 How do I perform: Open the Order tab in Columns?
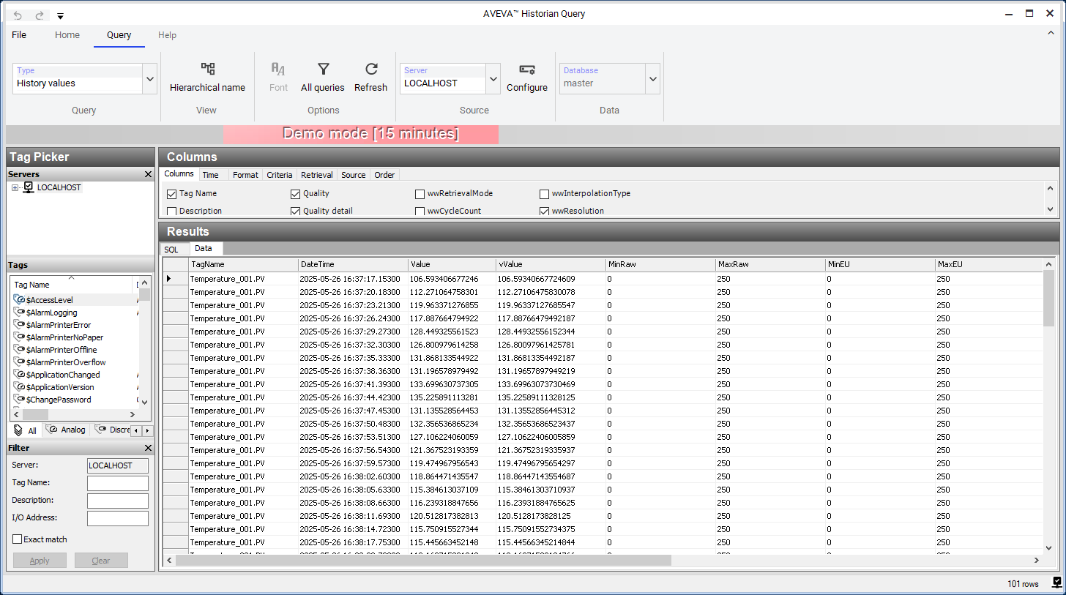pyautogui.click(x=384, y=175)
